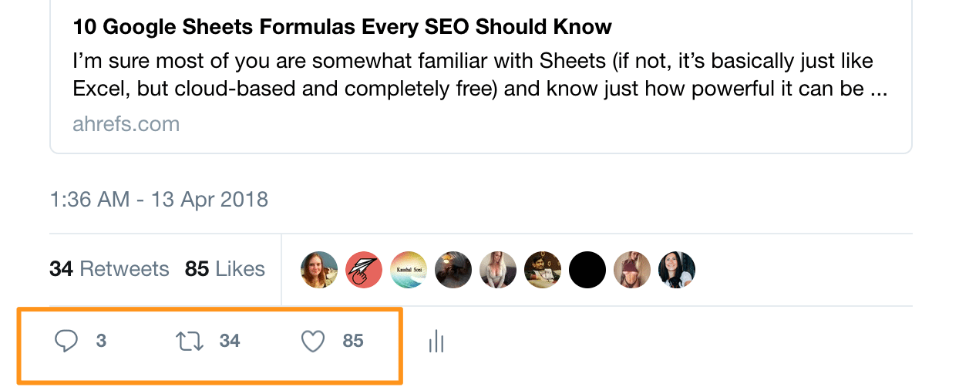Click the ahrefs.com domain in link card
The width and height of the screenshot is (959, 387).
click(126, 123)
